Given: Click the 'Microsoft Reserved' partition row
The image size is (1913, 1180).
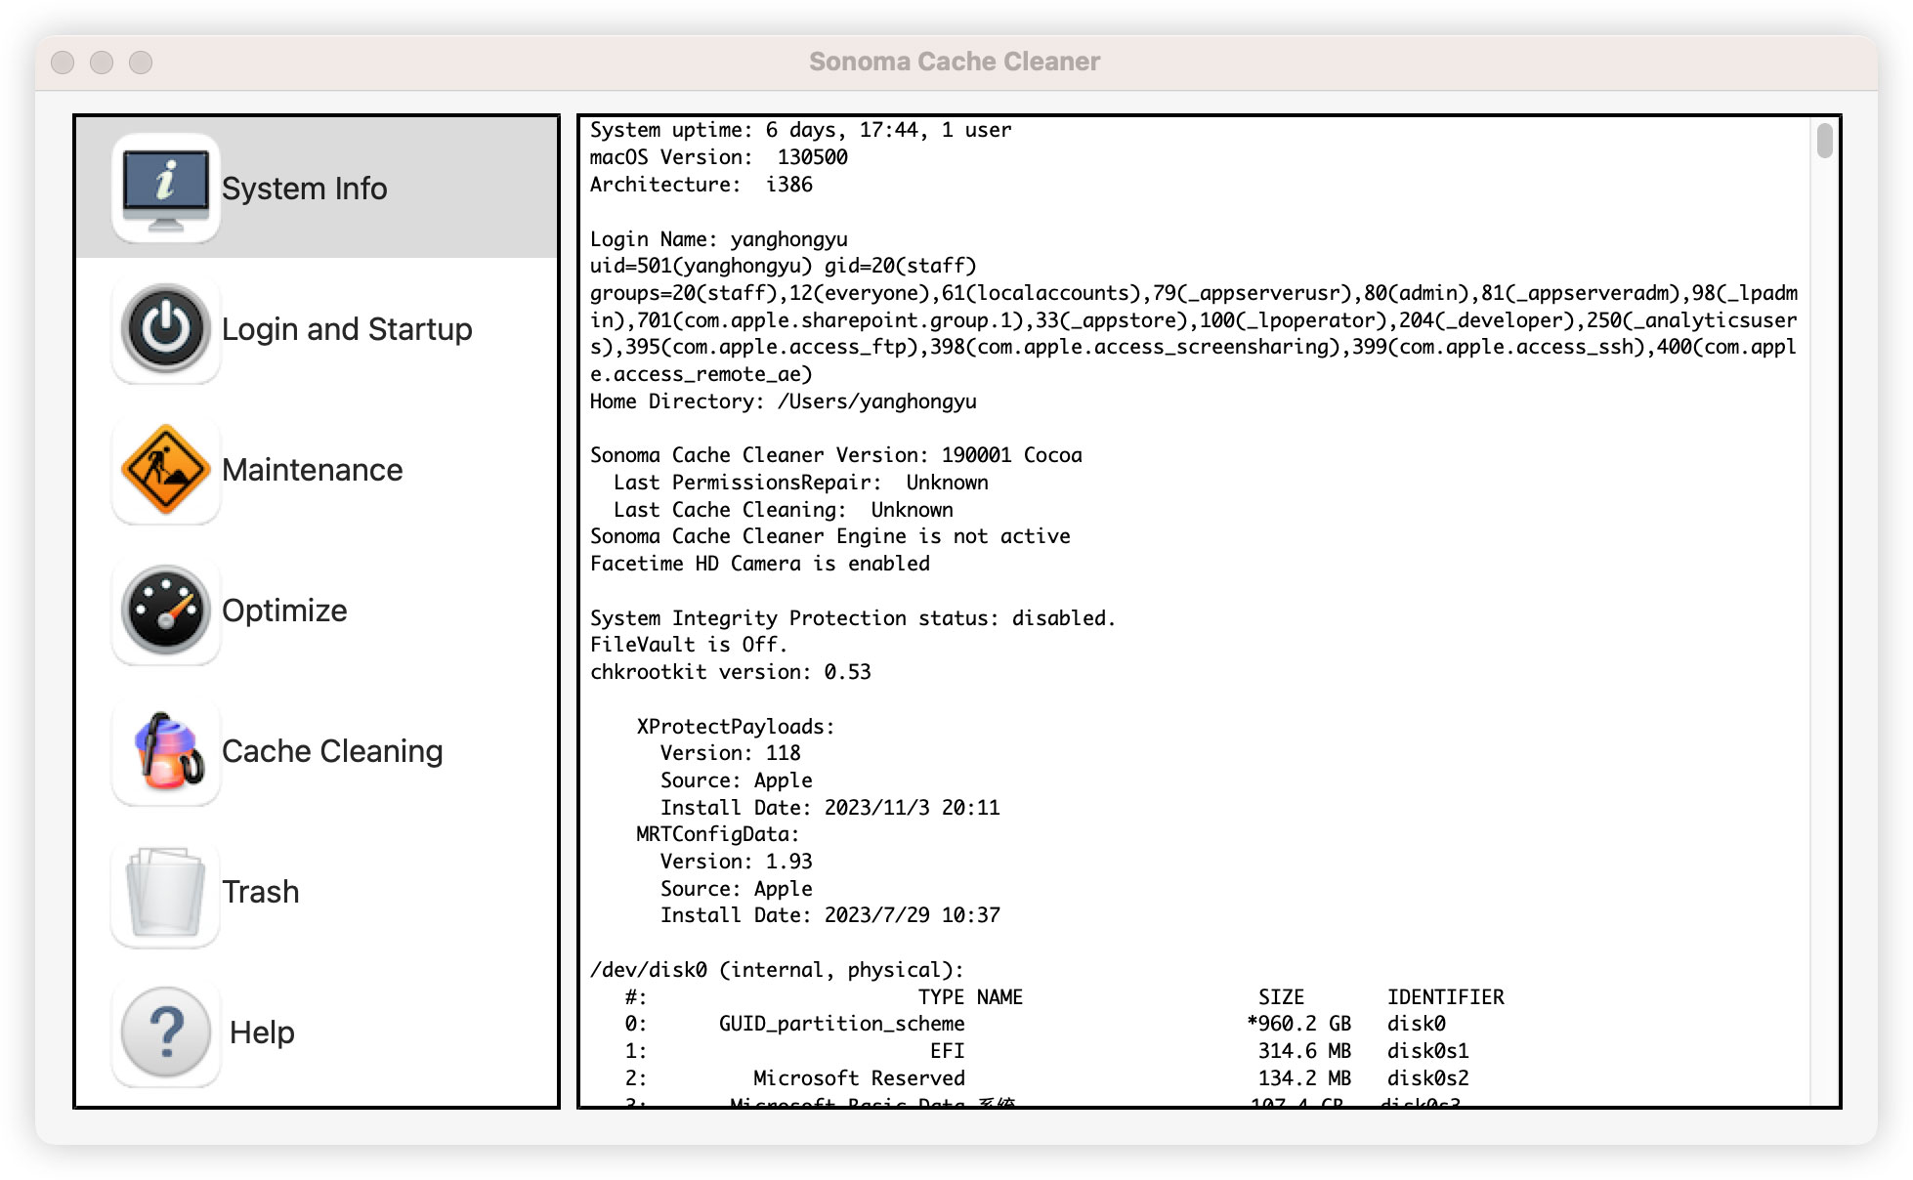Looking at the screenshot, I should 1047,1078.
